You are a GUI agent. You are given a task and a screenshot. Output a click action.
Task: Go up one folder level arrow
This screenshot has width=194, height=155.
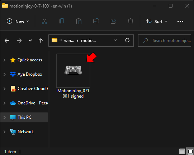[x=41, y=41]
